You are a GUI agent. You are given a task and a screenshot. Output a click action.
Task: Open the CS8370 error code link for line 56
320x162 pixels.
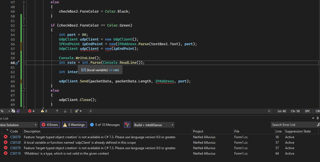pyautogui.click(x=15, y=137)
